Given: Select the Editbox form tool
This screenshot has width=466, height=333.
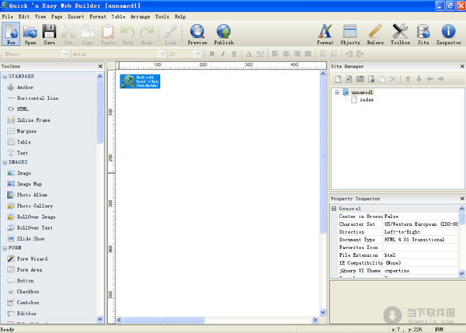Looking at the screenshot, I should [22, 314].
